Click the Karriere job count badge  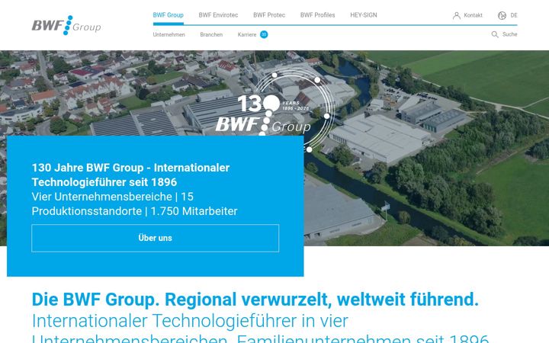[264, 34]
